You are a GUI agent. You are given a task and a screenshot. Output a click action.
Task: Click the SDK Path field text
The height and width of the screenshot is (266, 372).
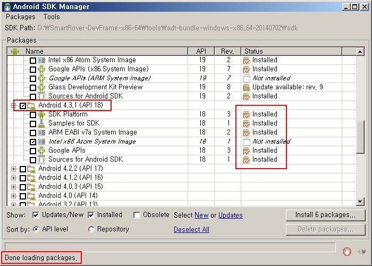[x=167, y=28]
